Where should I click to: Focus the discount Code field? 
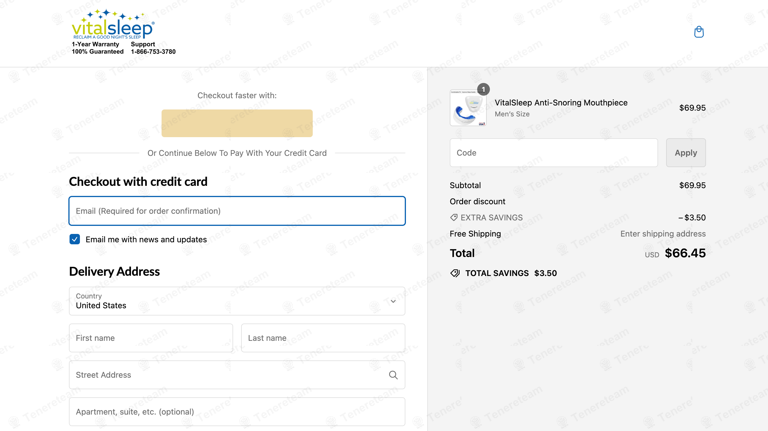pyautogui.click(x=554, y=153)
